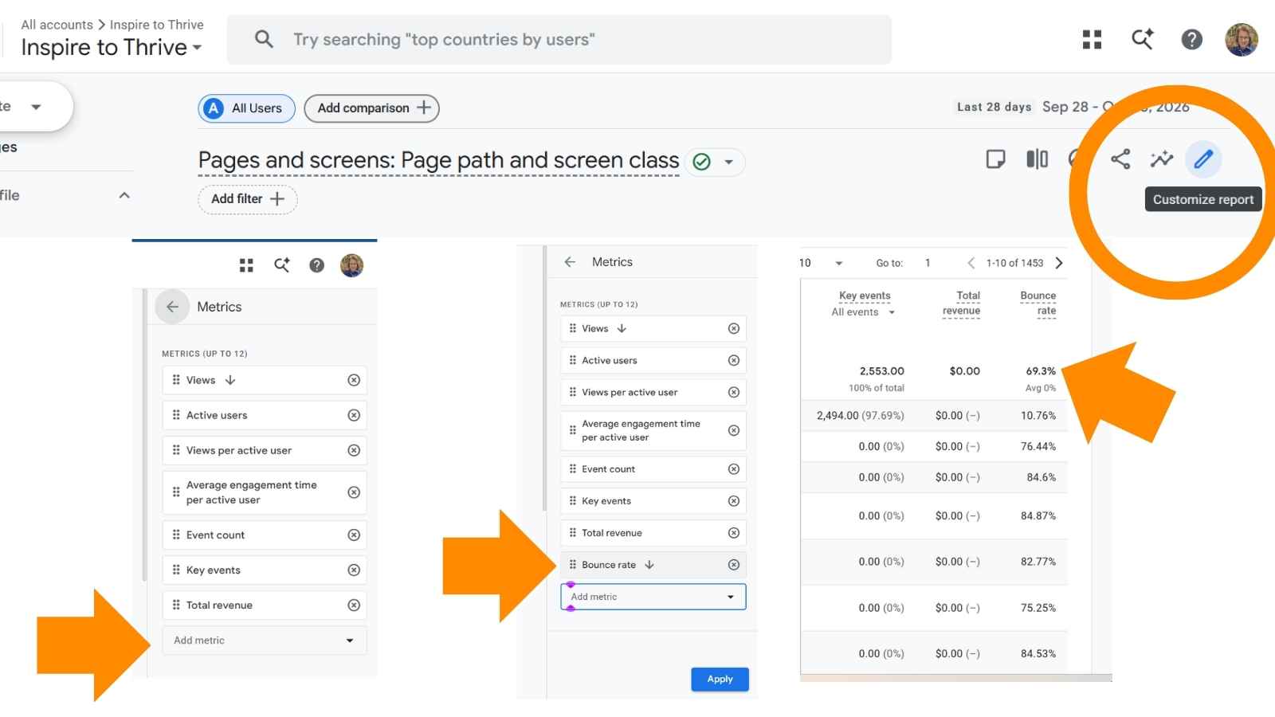Open Add metric dropdown under Total revenue row
The height and width of the screenshot is (717, 1275).
coord(265,641)
